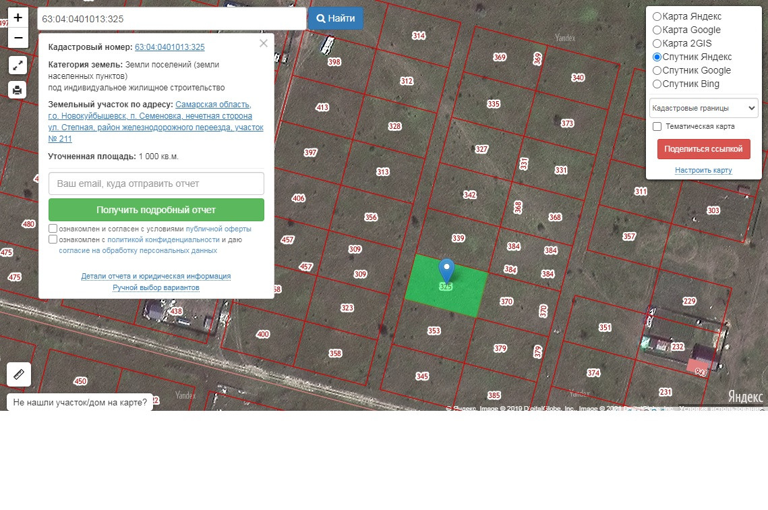768x510 pixels.
Task: Click parcel label 303 on map
Action: (x=713, y=210)
